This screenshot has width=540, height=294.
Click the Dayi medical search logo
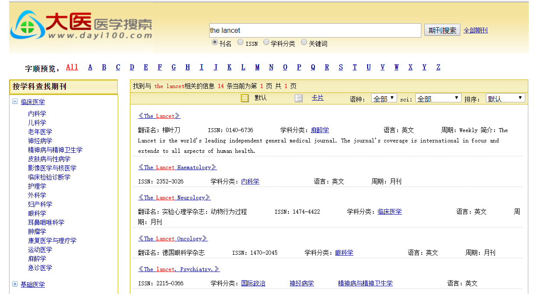click(x=81, y=25)
